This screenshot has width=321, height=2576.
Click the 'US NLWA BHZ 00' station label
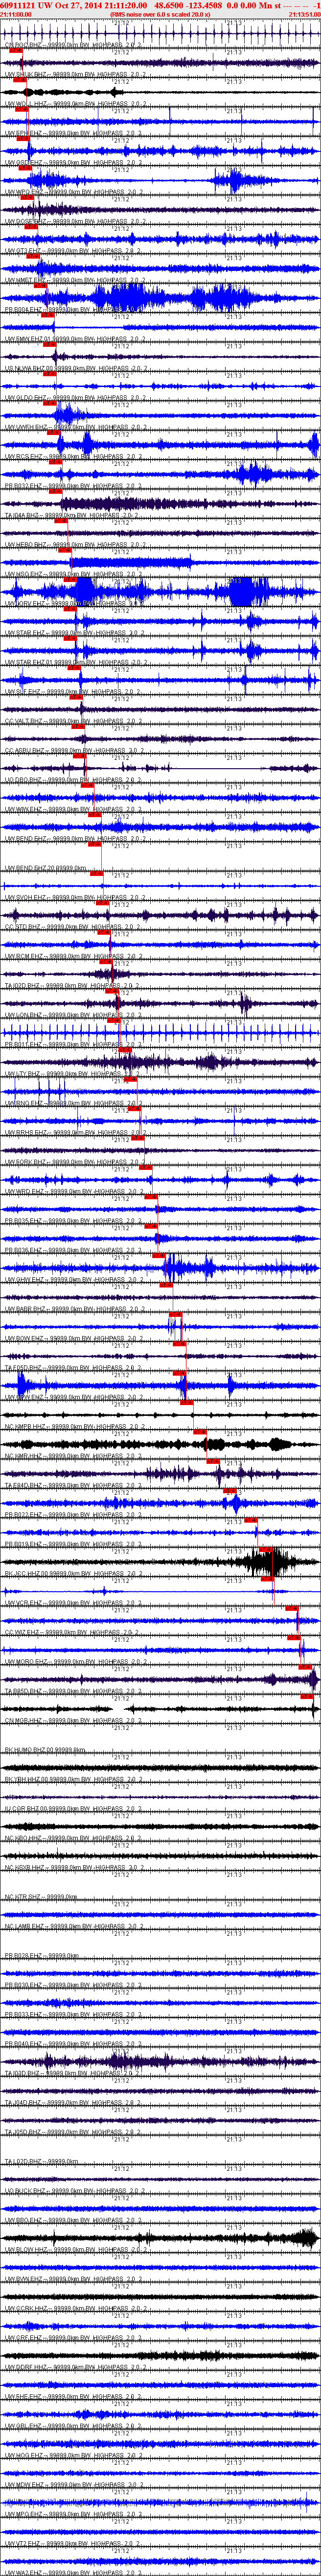pos(29,368)
